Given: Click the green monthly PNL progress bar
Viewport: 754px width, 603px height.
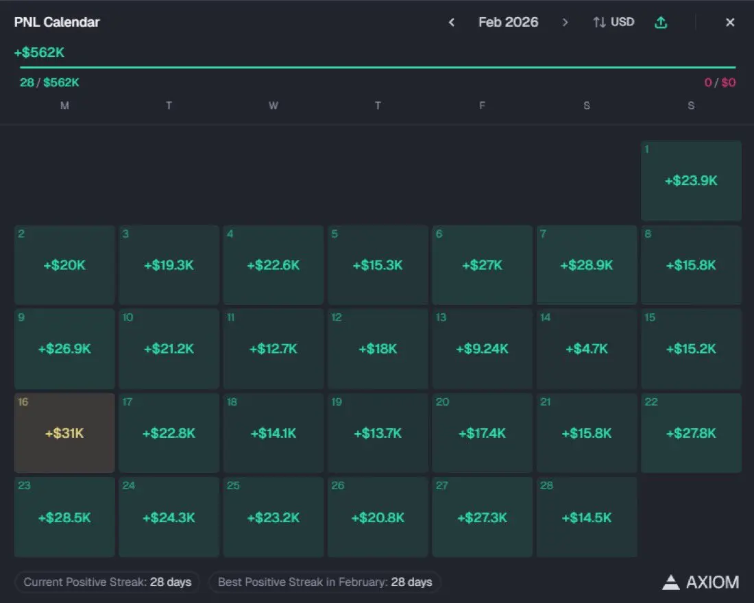Looking at the screenshot, I should (x=377, y=67).
